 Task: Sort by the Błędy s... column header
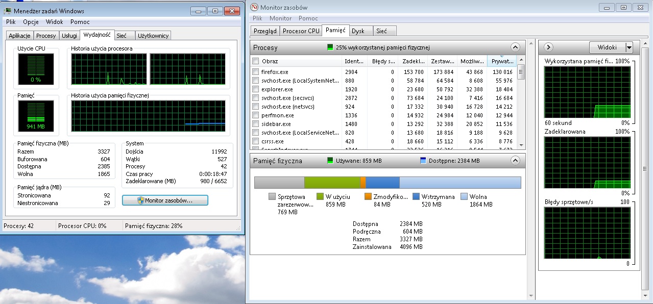click(383, 61)
